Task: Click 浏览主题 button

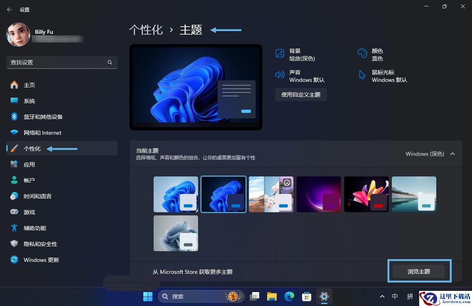Action: coord(419,271)
